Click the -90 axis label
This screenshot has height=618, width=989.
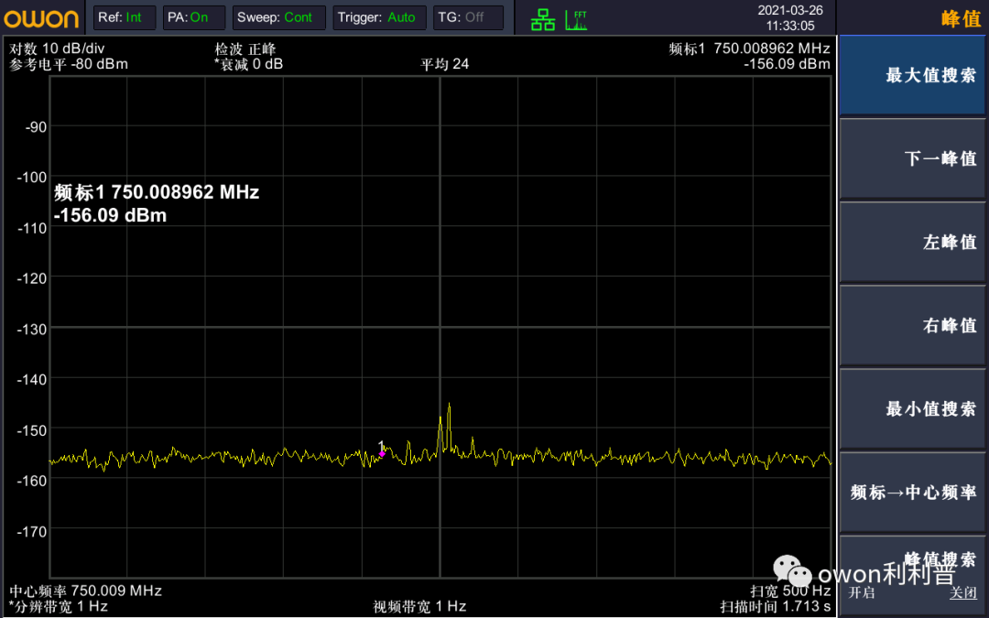pos(36,126)
